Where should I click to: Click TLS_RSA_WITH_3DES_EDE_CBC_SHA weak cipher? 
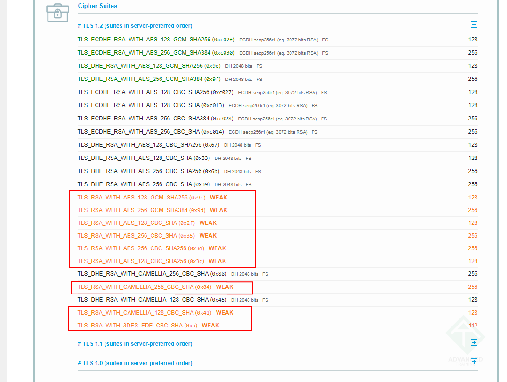[x=130, y=326]
